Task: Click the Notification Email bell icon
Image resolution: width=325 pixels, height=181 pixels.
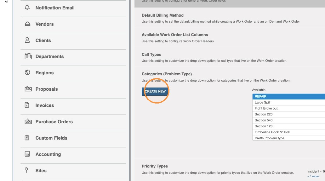Action: (27, 8)
